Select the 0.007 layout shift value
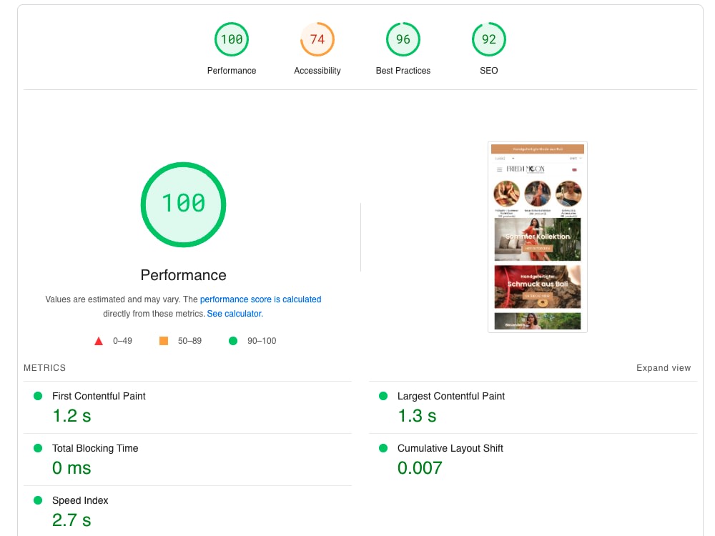This screenshot has height=536, width=715. tap(420, 467)
